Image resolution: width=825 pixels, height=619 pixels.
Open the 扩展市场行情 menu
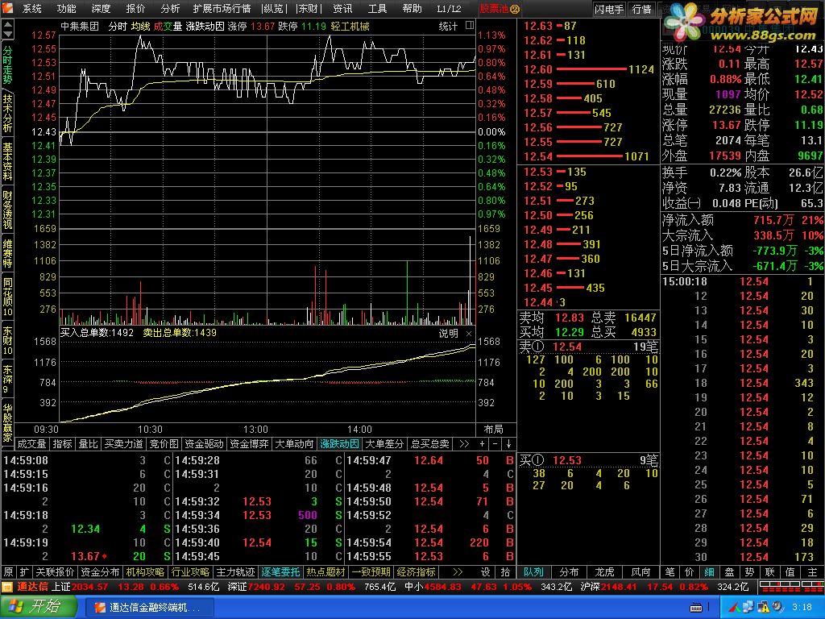pos(222,8)
